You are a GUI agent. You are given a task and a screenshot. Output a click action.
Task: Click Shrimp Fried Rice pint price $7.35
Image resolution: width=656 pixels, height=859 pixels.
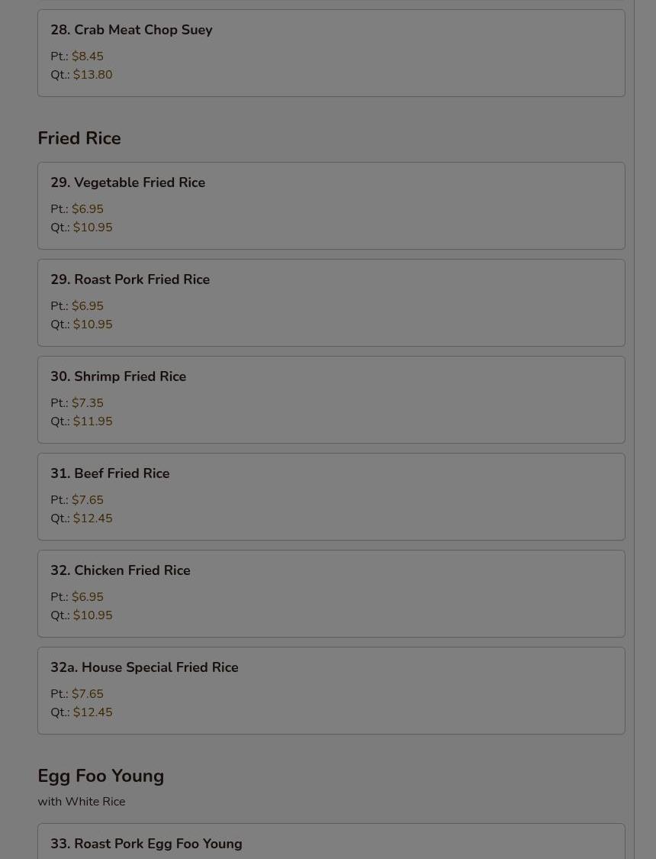click(x=88, y=402)
